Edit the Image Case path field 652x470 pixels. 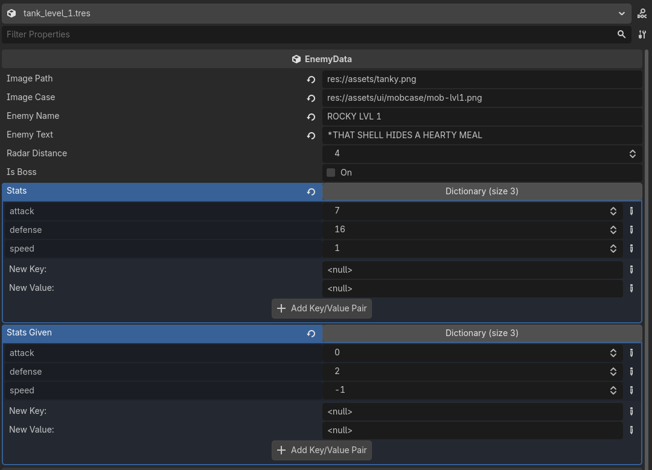[482, 98]
